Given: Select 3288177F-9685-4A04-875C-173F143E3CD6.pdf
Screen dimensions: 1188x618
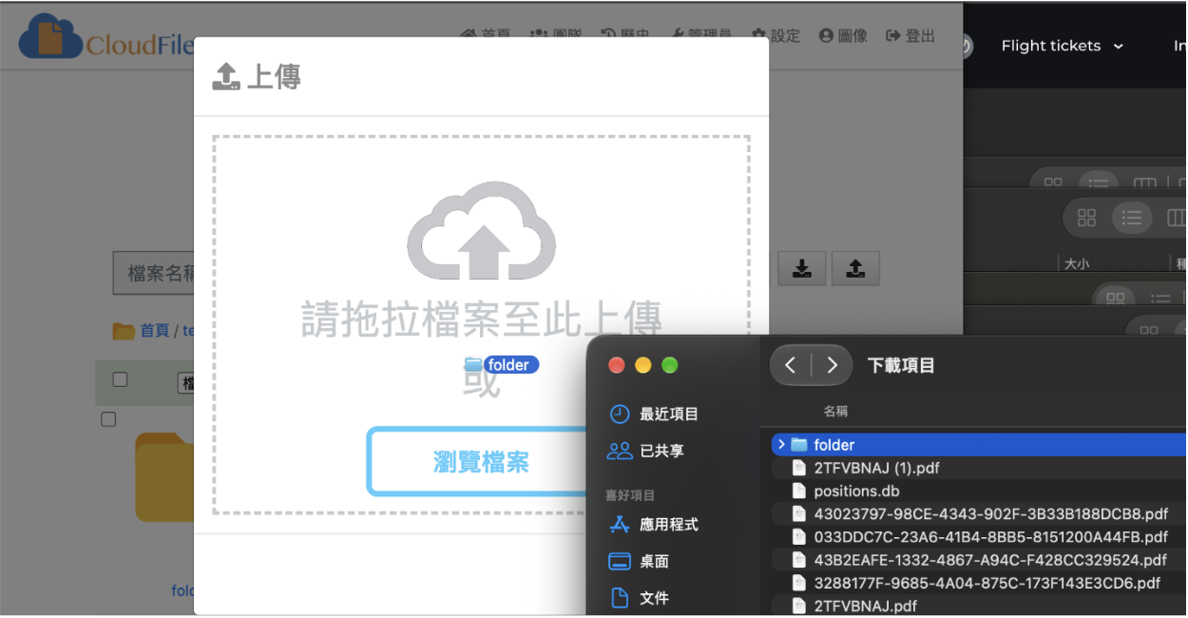Looking at the screenshot, I should [979, 583].
